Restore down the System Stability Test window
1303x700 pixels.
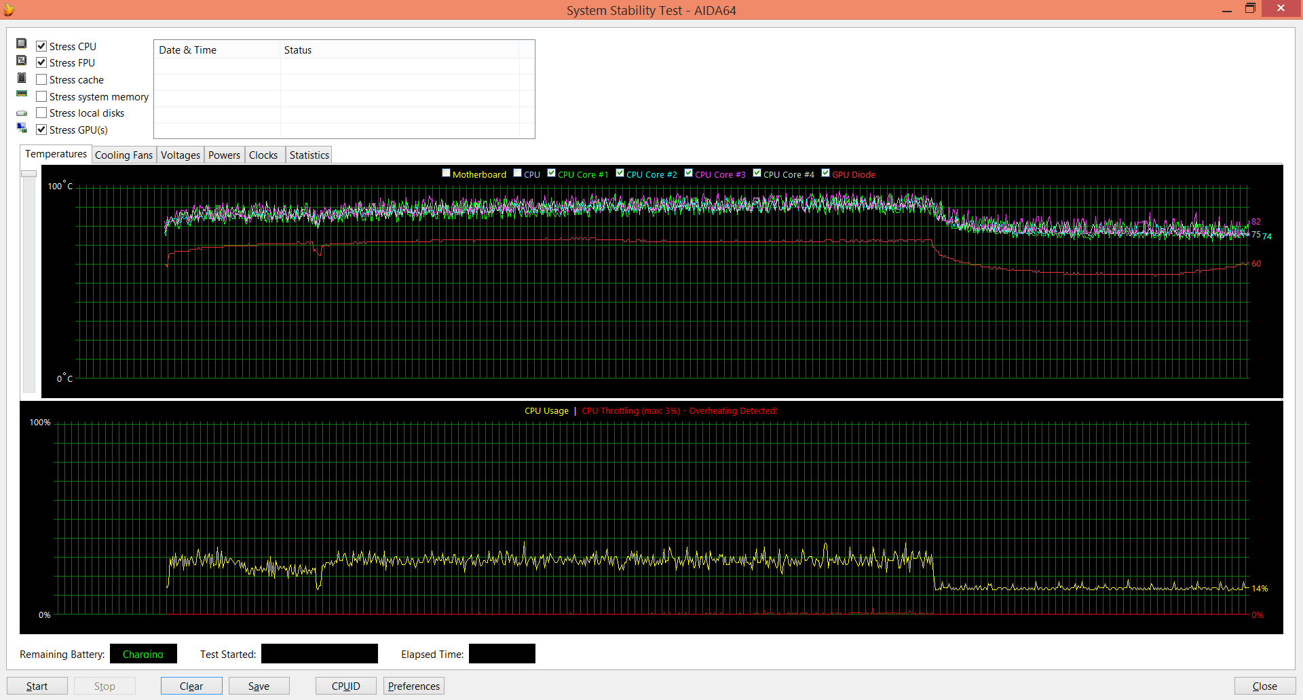click(x=1250, y=9)
